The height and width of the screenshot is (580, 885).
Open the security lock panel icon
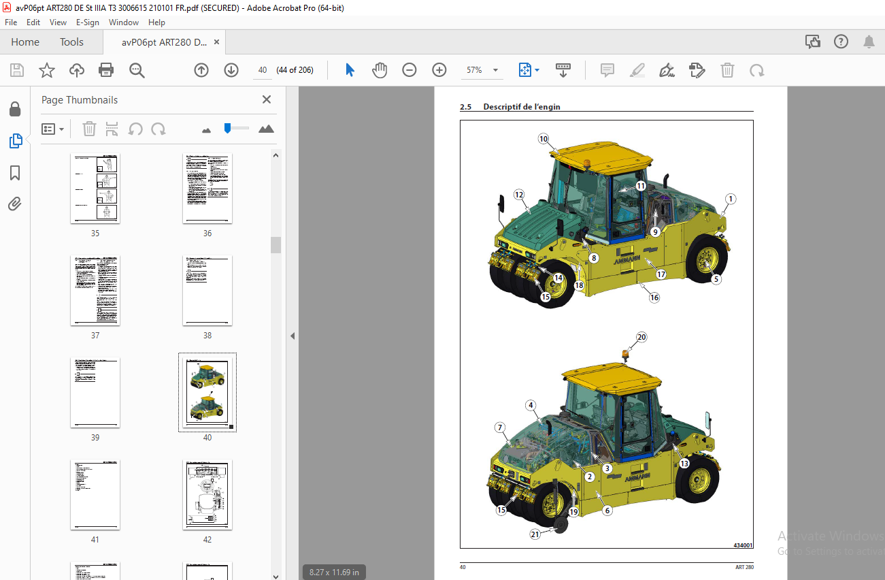tap(15, 109)
